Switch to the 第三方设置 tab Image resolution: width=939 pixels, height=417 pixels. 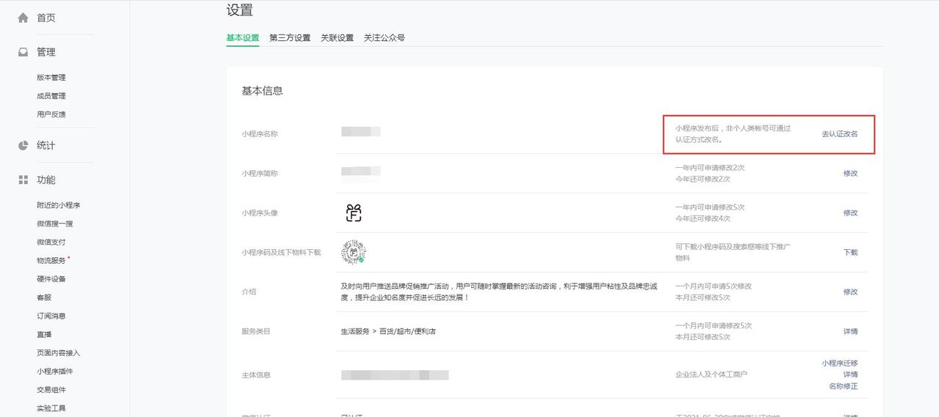tap(290, 37)
